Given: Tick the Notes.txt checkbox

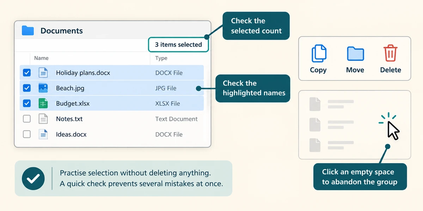Looking at the screenshot, I should [27, 119].
